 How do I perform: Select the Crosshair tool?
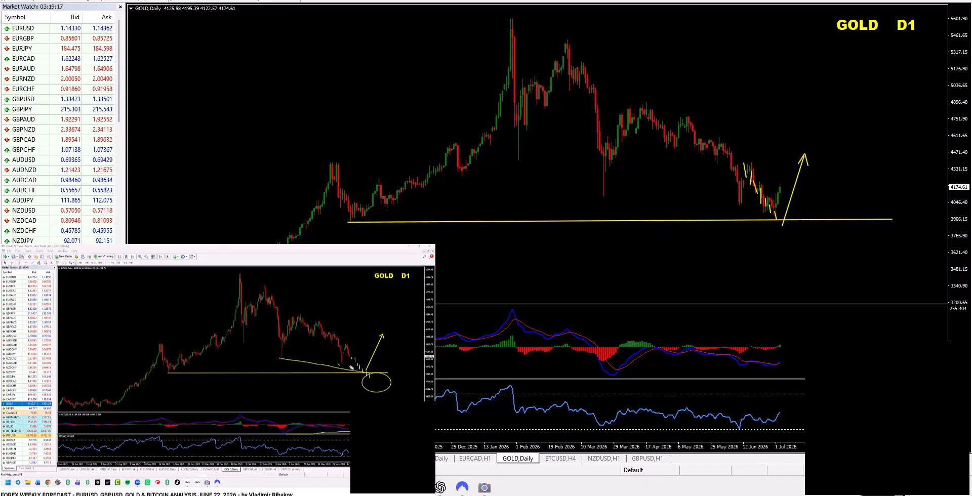(x=12, y=263)
